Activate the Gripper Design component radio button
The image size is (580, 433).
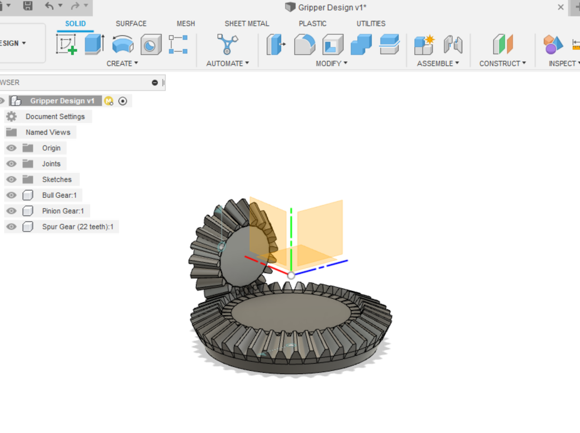pos(123,101)
